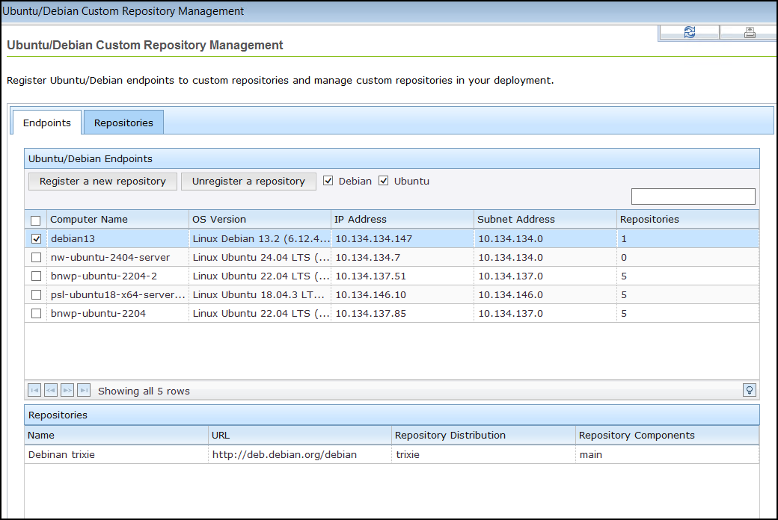
Task: Check the bnwp-ubuntu-2204-2 row checkbox
Action: coord(36,276)
